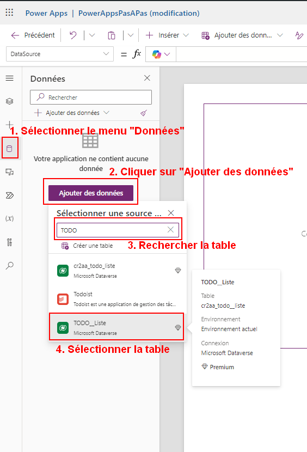
Task: Select the Data cylinder icon in sidebar
Action: pyautogui.click(x=9, y=149)
